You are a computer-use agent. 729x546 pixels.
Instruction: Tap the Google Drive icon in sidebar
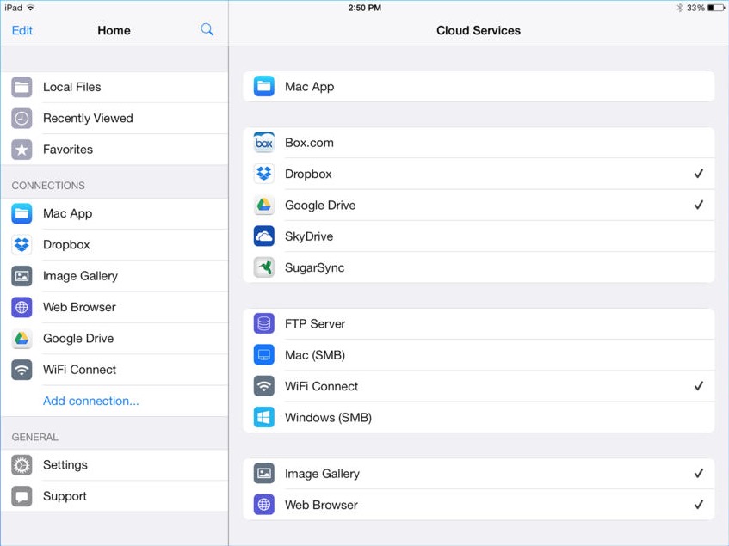(22, 339)
